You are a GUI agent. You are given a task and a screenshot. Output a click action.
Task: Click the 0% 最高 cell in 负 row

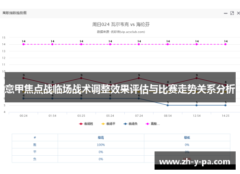[101, 159]
